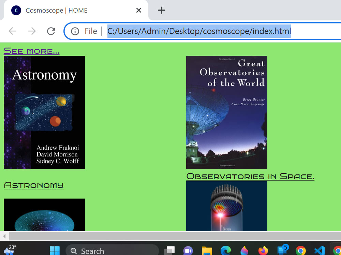341x255 pixels.
Task: Close the Cosmoscope | HOME tab
Action: click(x=138, y=10)
